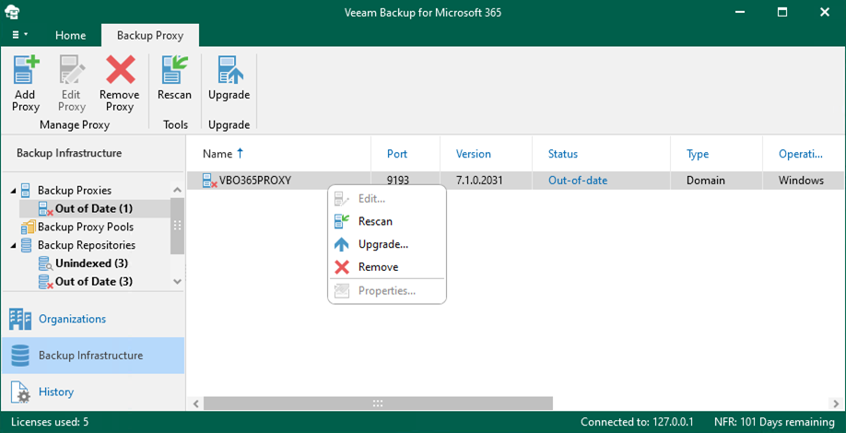This screenshot has width=846, height=433.
Task: Click the Properties icon in the context menu
Action: click(x=342, y=291)
